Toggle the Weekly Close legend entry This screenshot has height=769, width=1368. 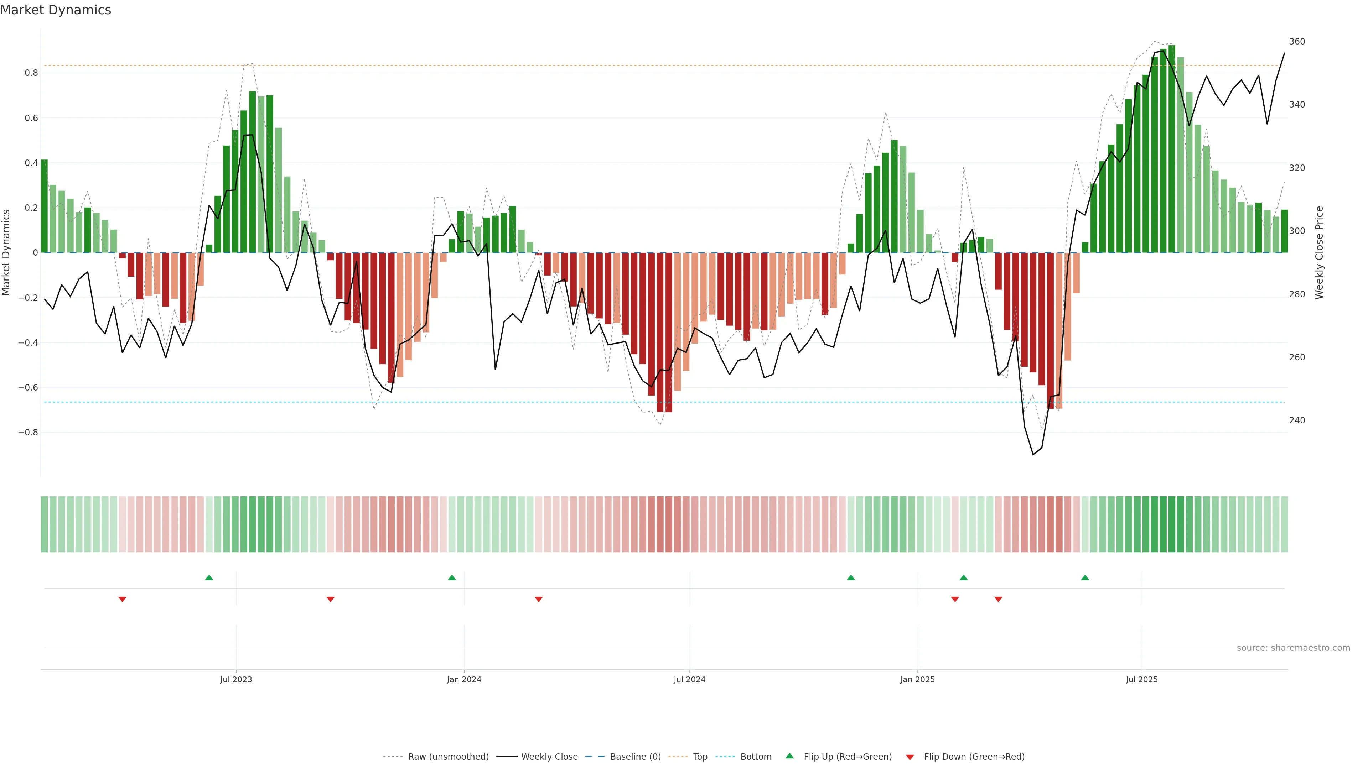click(x=549, y=757)
